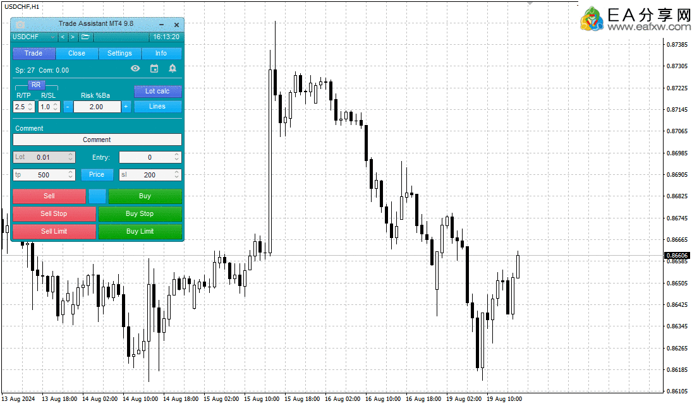692x406 pixels.
Task: Click the tp 500 field
Action: click(x=44, y=175)
